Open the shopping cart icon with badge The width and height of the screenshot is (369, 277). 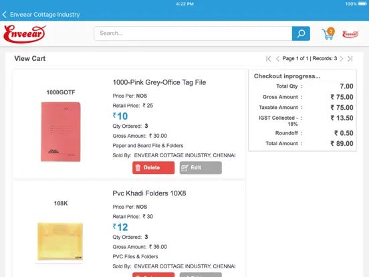tap(328, 33)
